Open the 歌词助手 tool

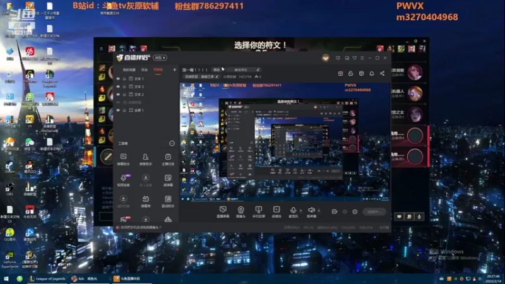click(168, 201)
